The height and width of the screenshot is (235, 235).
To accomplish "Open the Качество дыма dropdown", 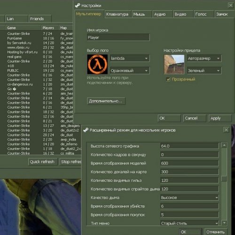I will click(x=189, y=197).
